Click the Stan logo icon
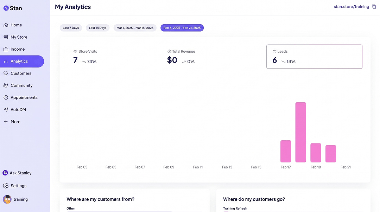This screenshot has width=380, height=212. click(x=6, y=8)
